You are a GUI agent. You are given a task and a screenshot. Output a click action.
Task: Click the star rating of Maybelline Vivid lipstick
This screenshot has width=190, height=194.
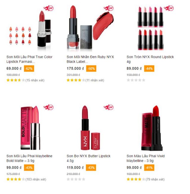coord(136,179)
